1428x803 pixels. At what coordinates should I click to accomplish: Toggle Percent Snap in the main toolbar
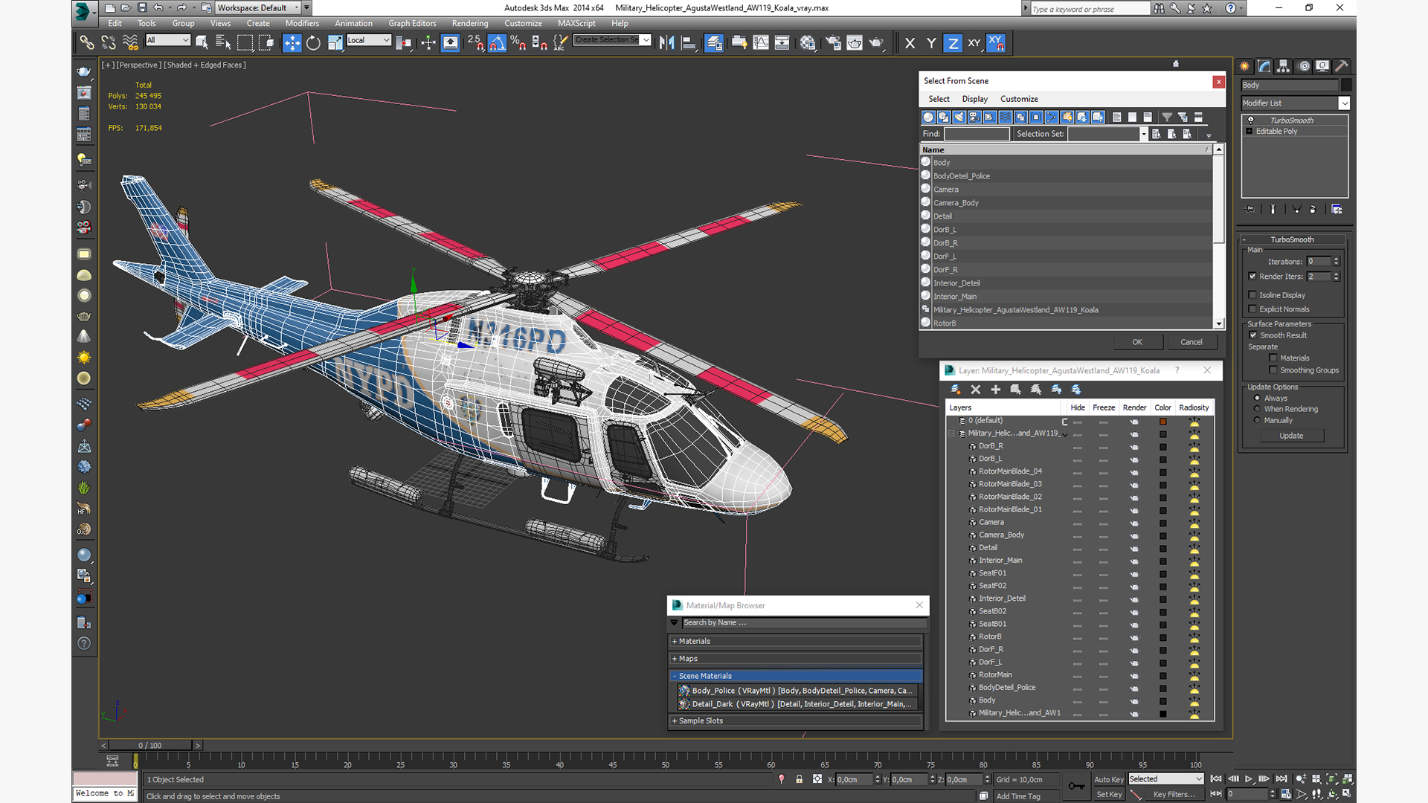[x=518, y=43]
